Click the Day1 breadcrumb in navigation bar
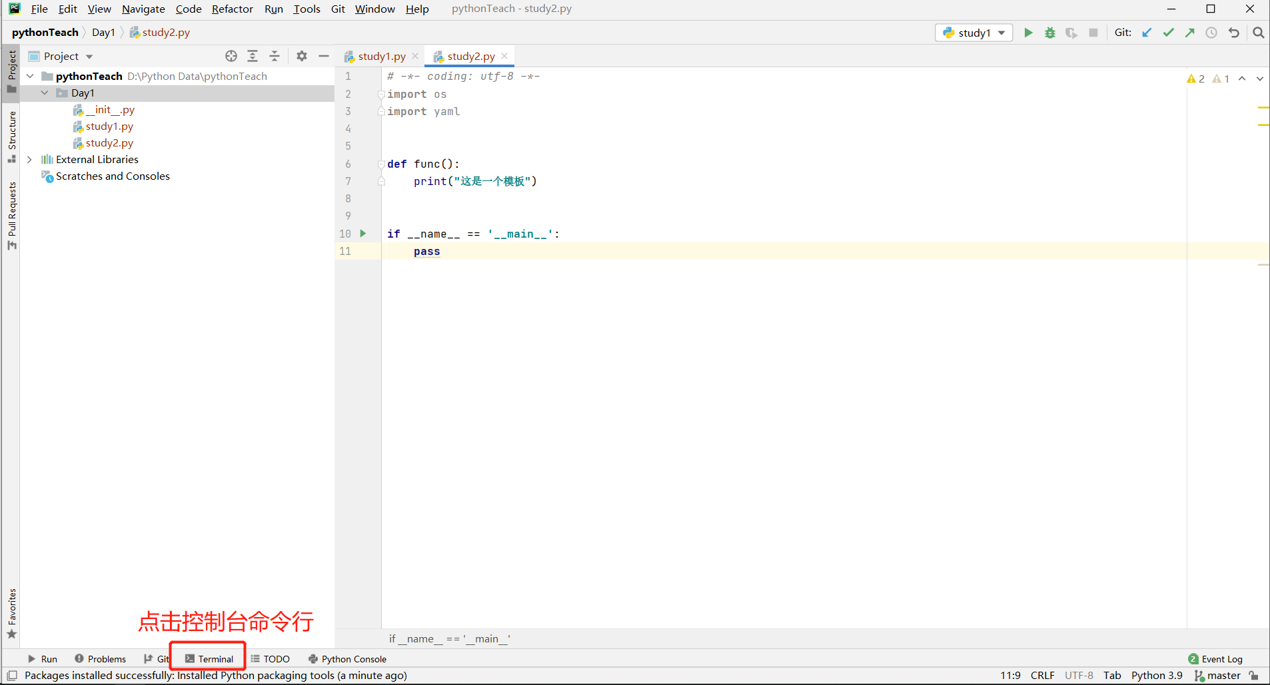The height and width of the screenshot is (685, 1270). [103, 33]
